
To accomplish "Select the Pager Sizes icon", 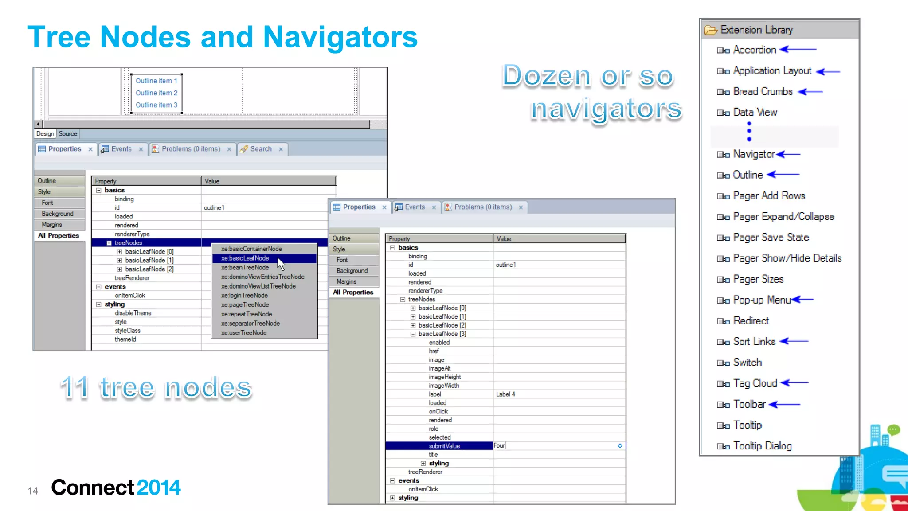I will click(x=723, y=279).
